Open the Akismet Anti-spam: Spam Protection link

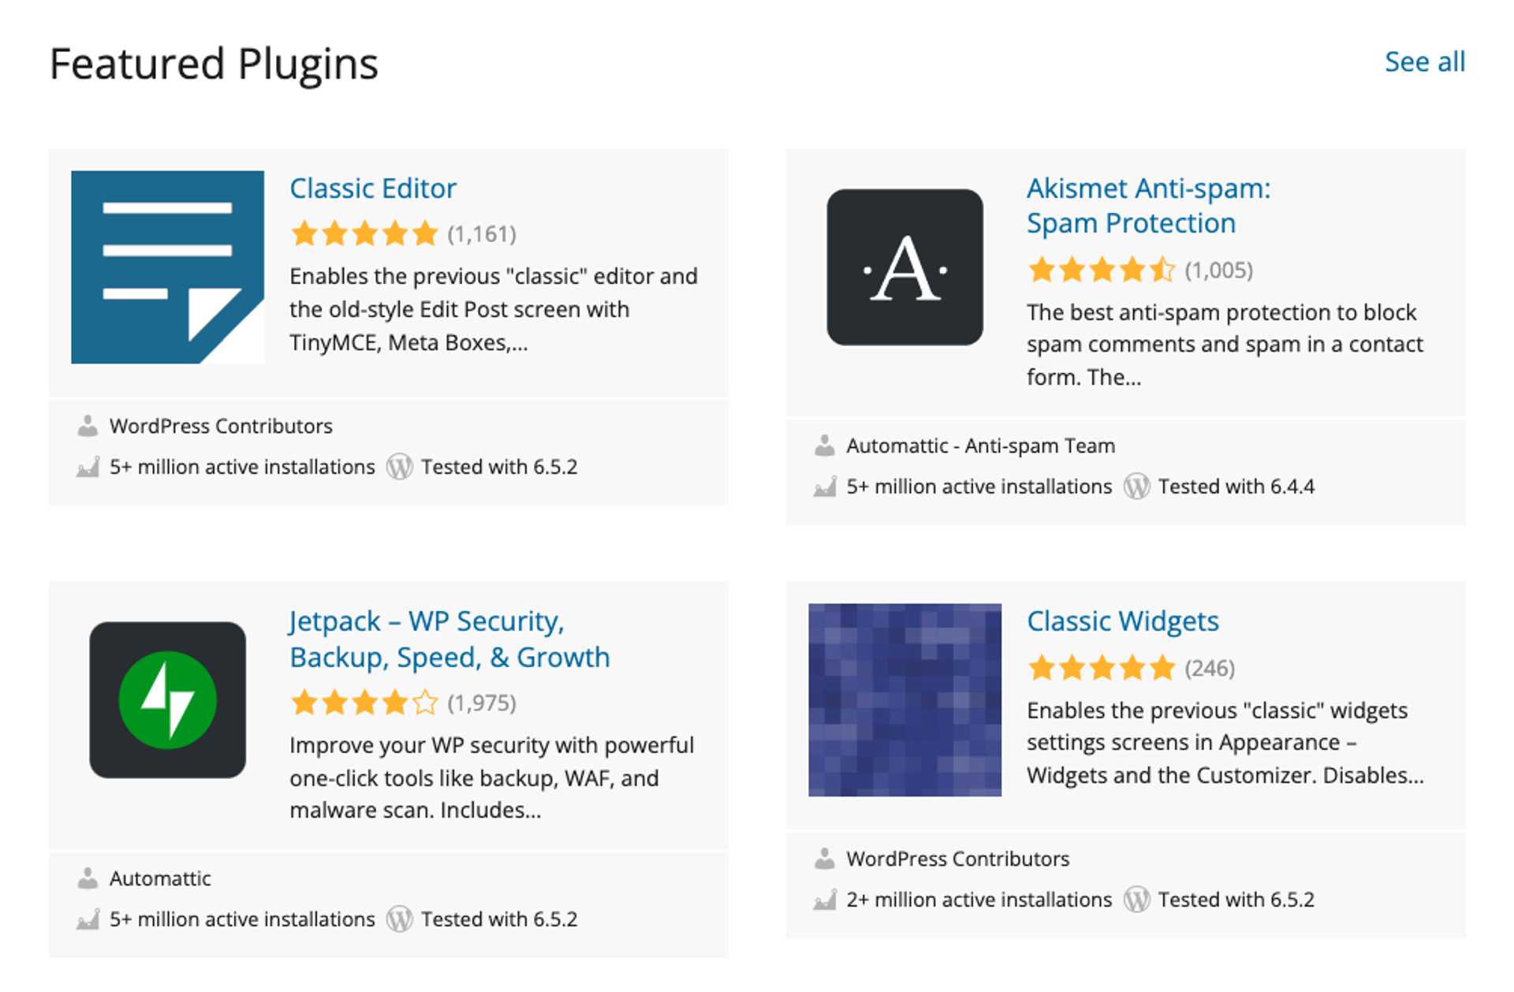pos(1148,205)
